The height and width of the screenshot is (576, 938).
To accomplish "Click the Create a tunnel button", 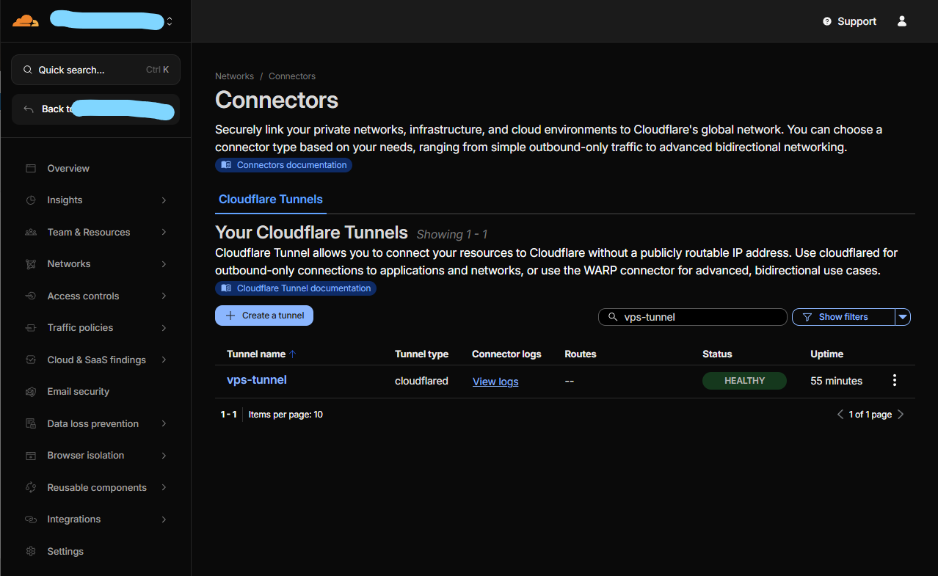I will click(x=264, y=316).
